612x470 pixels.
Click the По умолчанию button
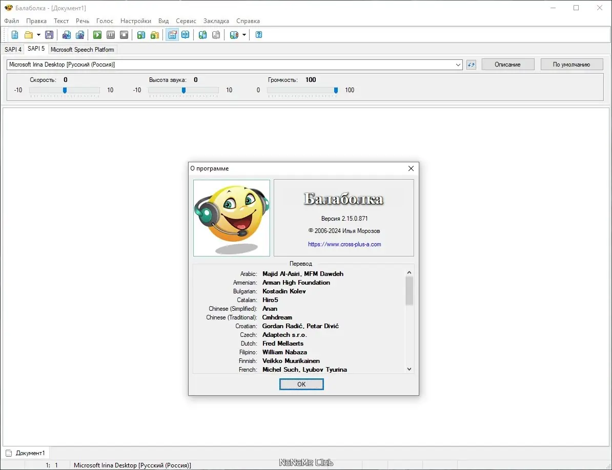pos(572,65)
